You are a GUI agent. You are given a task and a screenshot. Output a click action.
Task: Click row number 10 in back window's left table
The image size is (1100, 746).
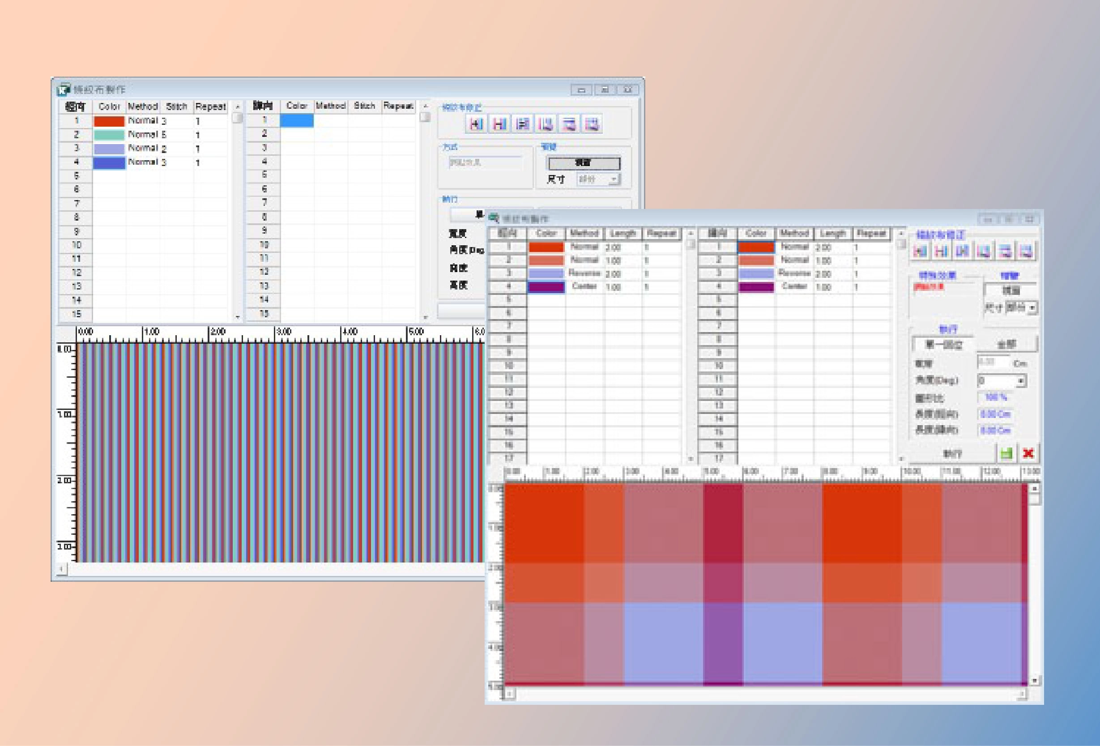tap(76, 245)
